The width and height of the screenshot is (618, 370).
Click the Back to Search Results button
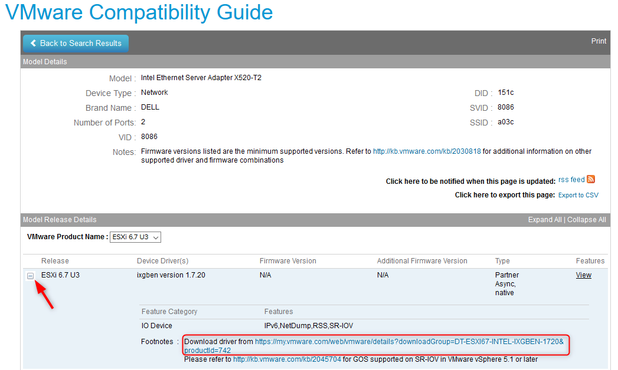coord(76,43)
